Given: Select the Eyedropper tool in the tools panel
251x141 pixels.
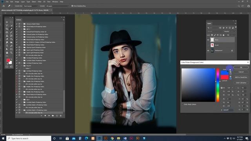Looking at the screenshot, I should pyautogui.click(x=11, y=29).
